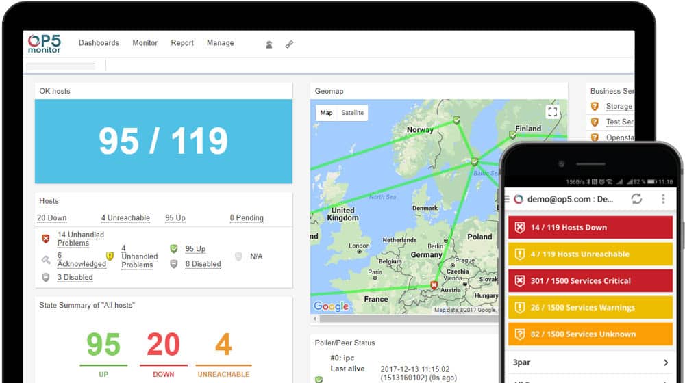Open the 95 Up link with green shield
The image size is (685, 383).
point(195,249)
